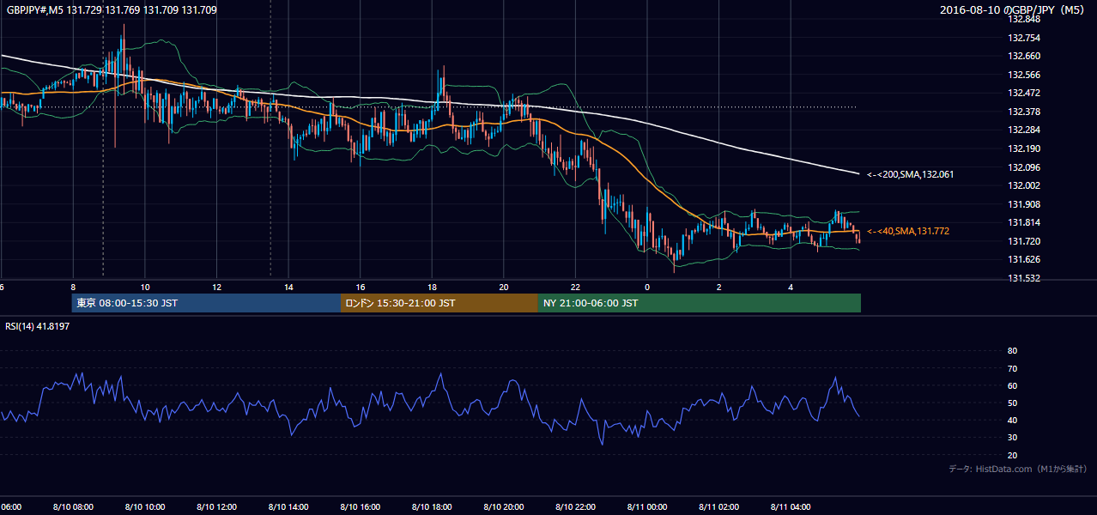Click price level 131.908 on the price axis
Image resolution: width=1097 pixels, height=515 pixels.
point(1023,204)
